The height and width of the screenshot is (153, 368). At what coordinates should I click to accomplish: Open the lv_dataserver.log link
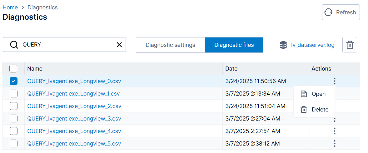coord(313,45)
